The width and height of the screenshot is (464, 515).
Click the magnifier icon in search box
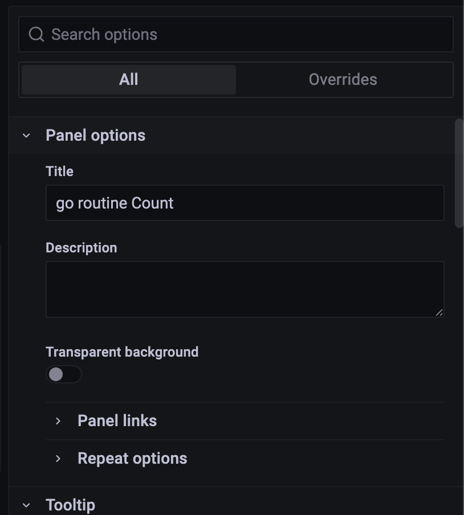click(36, 35)
